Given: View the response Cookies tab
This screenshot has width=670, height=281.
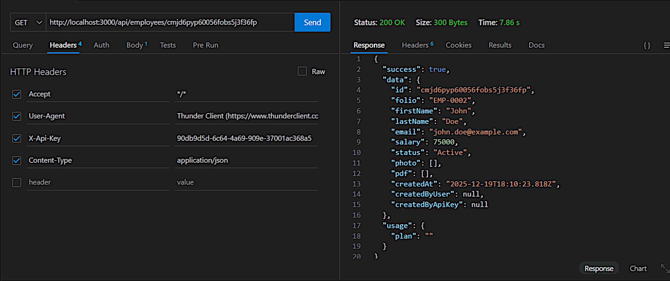Looking at the screenshot, I should [459, 45].
